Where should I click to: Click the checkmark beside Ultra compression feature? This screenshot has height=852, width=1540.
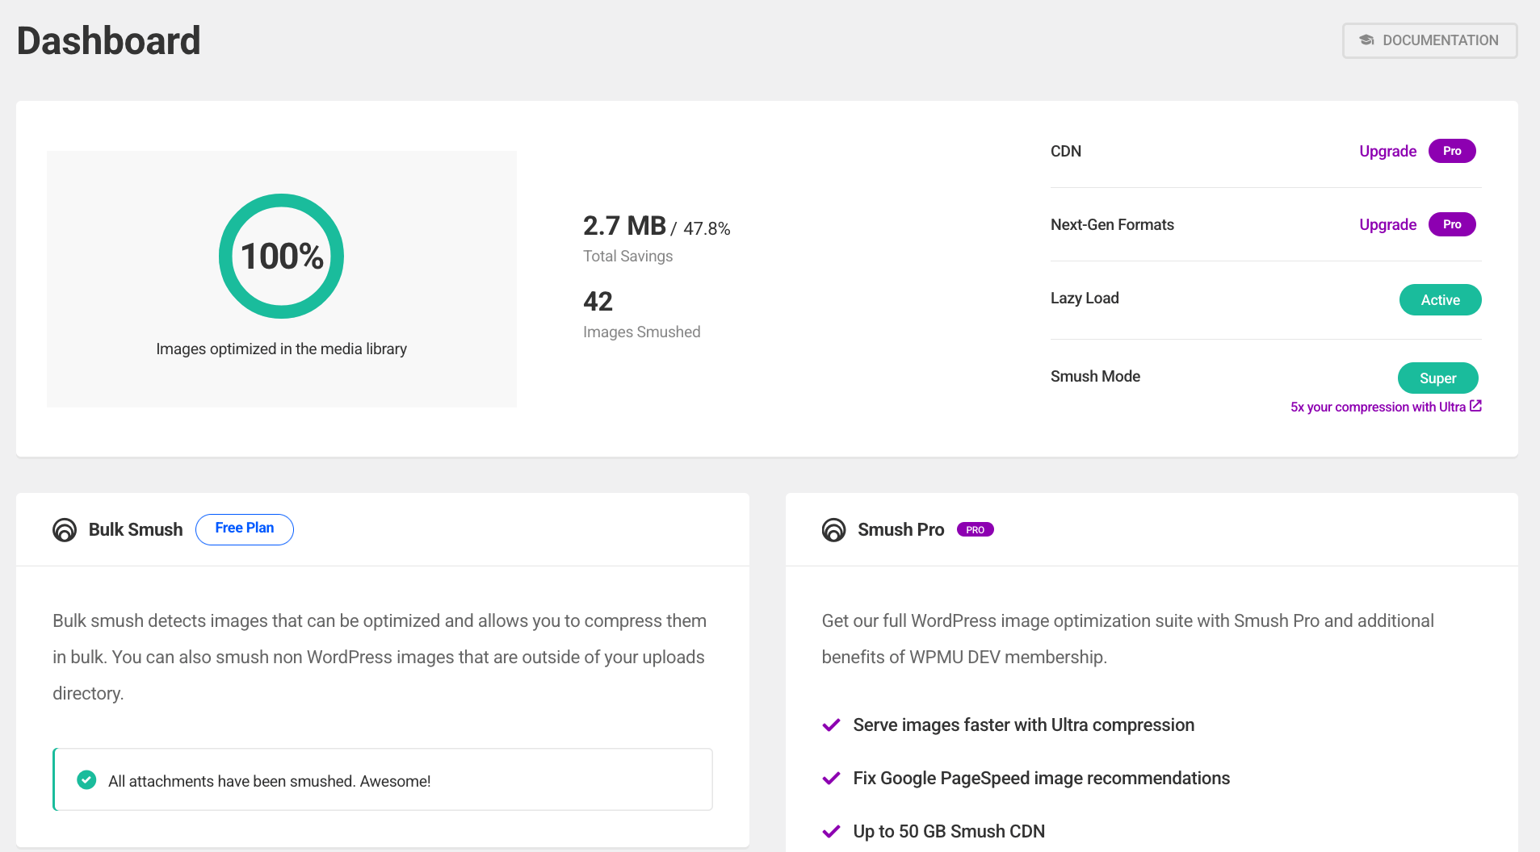tap(831, 725)
